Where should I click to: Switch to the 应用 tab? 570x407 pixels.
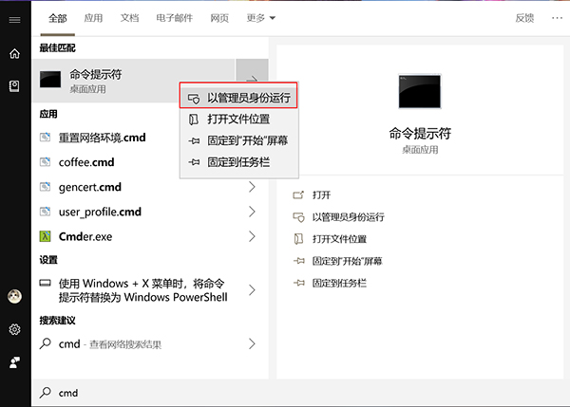point(93,18)
